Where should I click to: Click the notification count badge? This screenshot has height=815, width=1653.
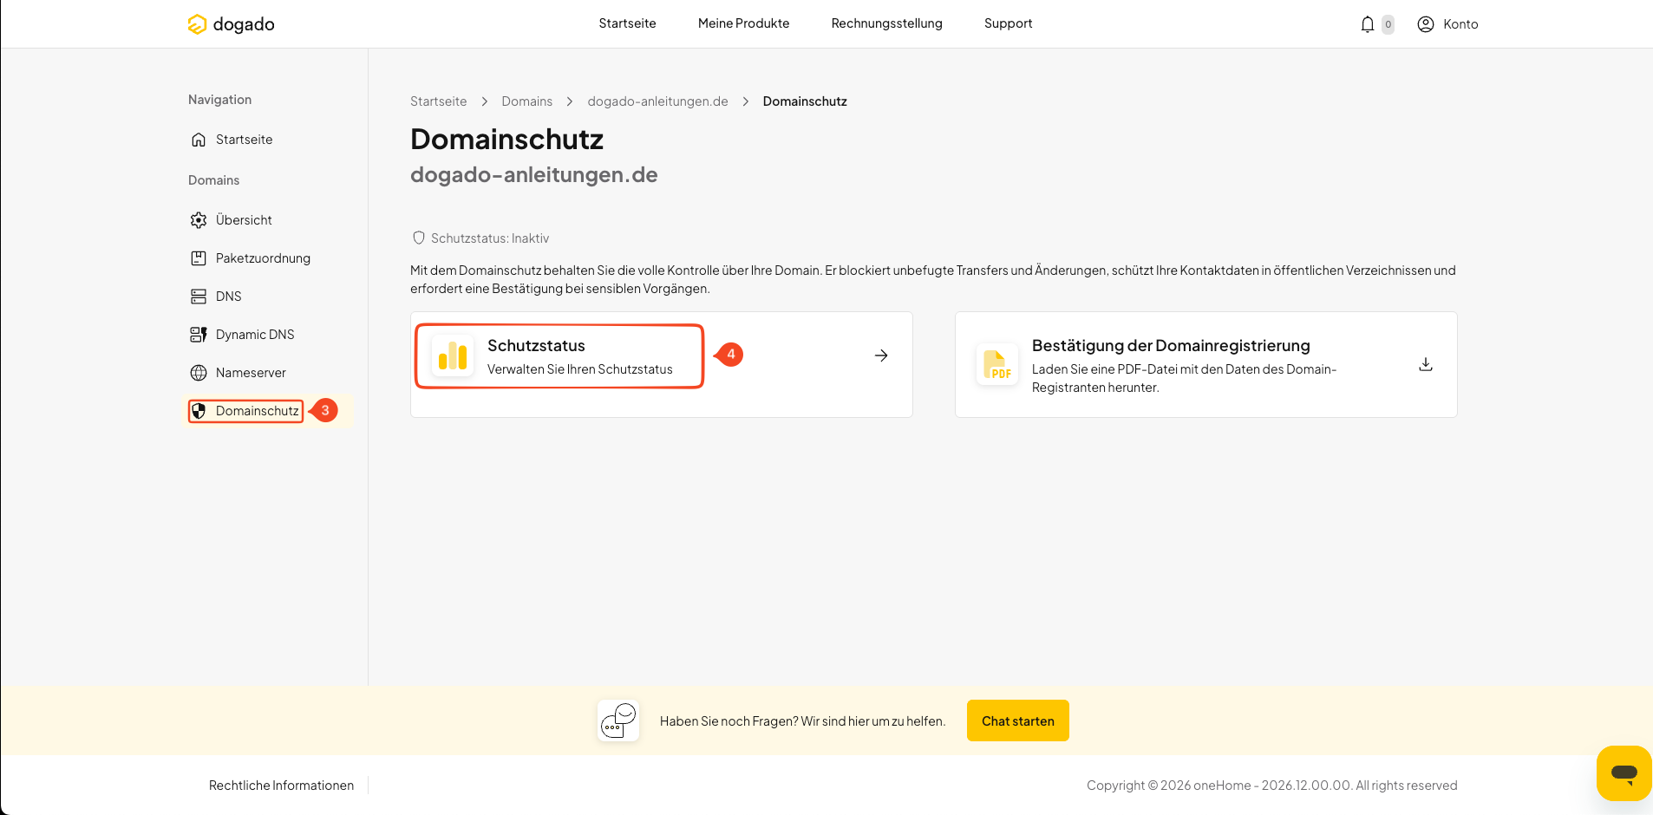pyautogui.click(x=1388, y=24)
